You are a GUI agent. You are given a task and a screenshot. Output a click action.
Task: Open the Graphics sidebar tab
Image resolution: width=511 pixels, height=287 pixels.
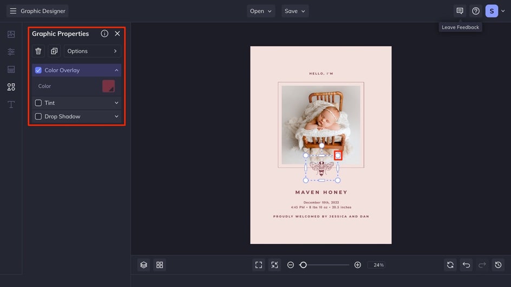[x=11, y=87]
